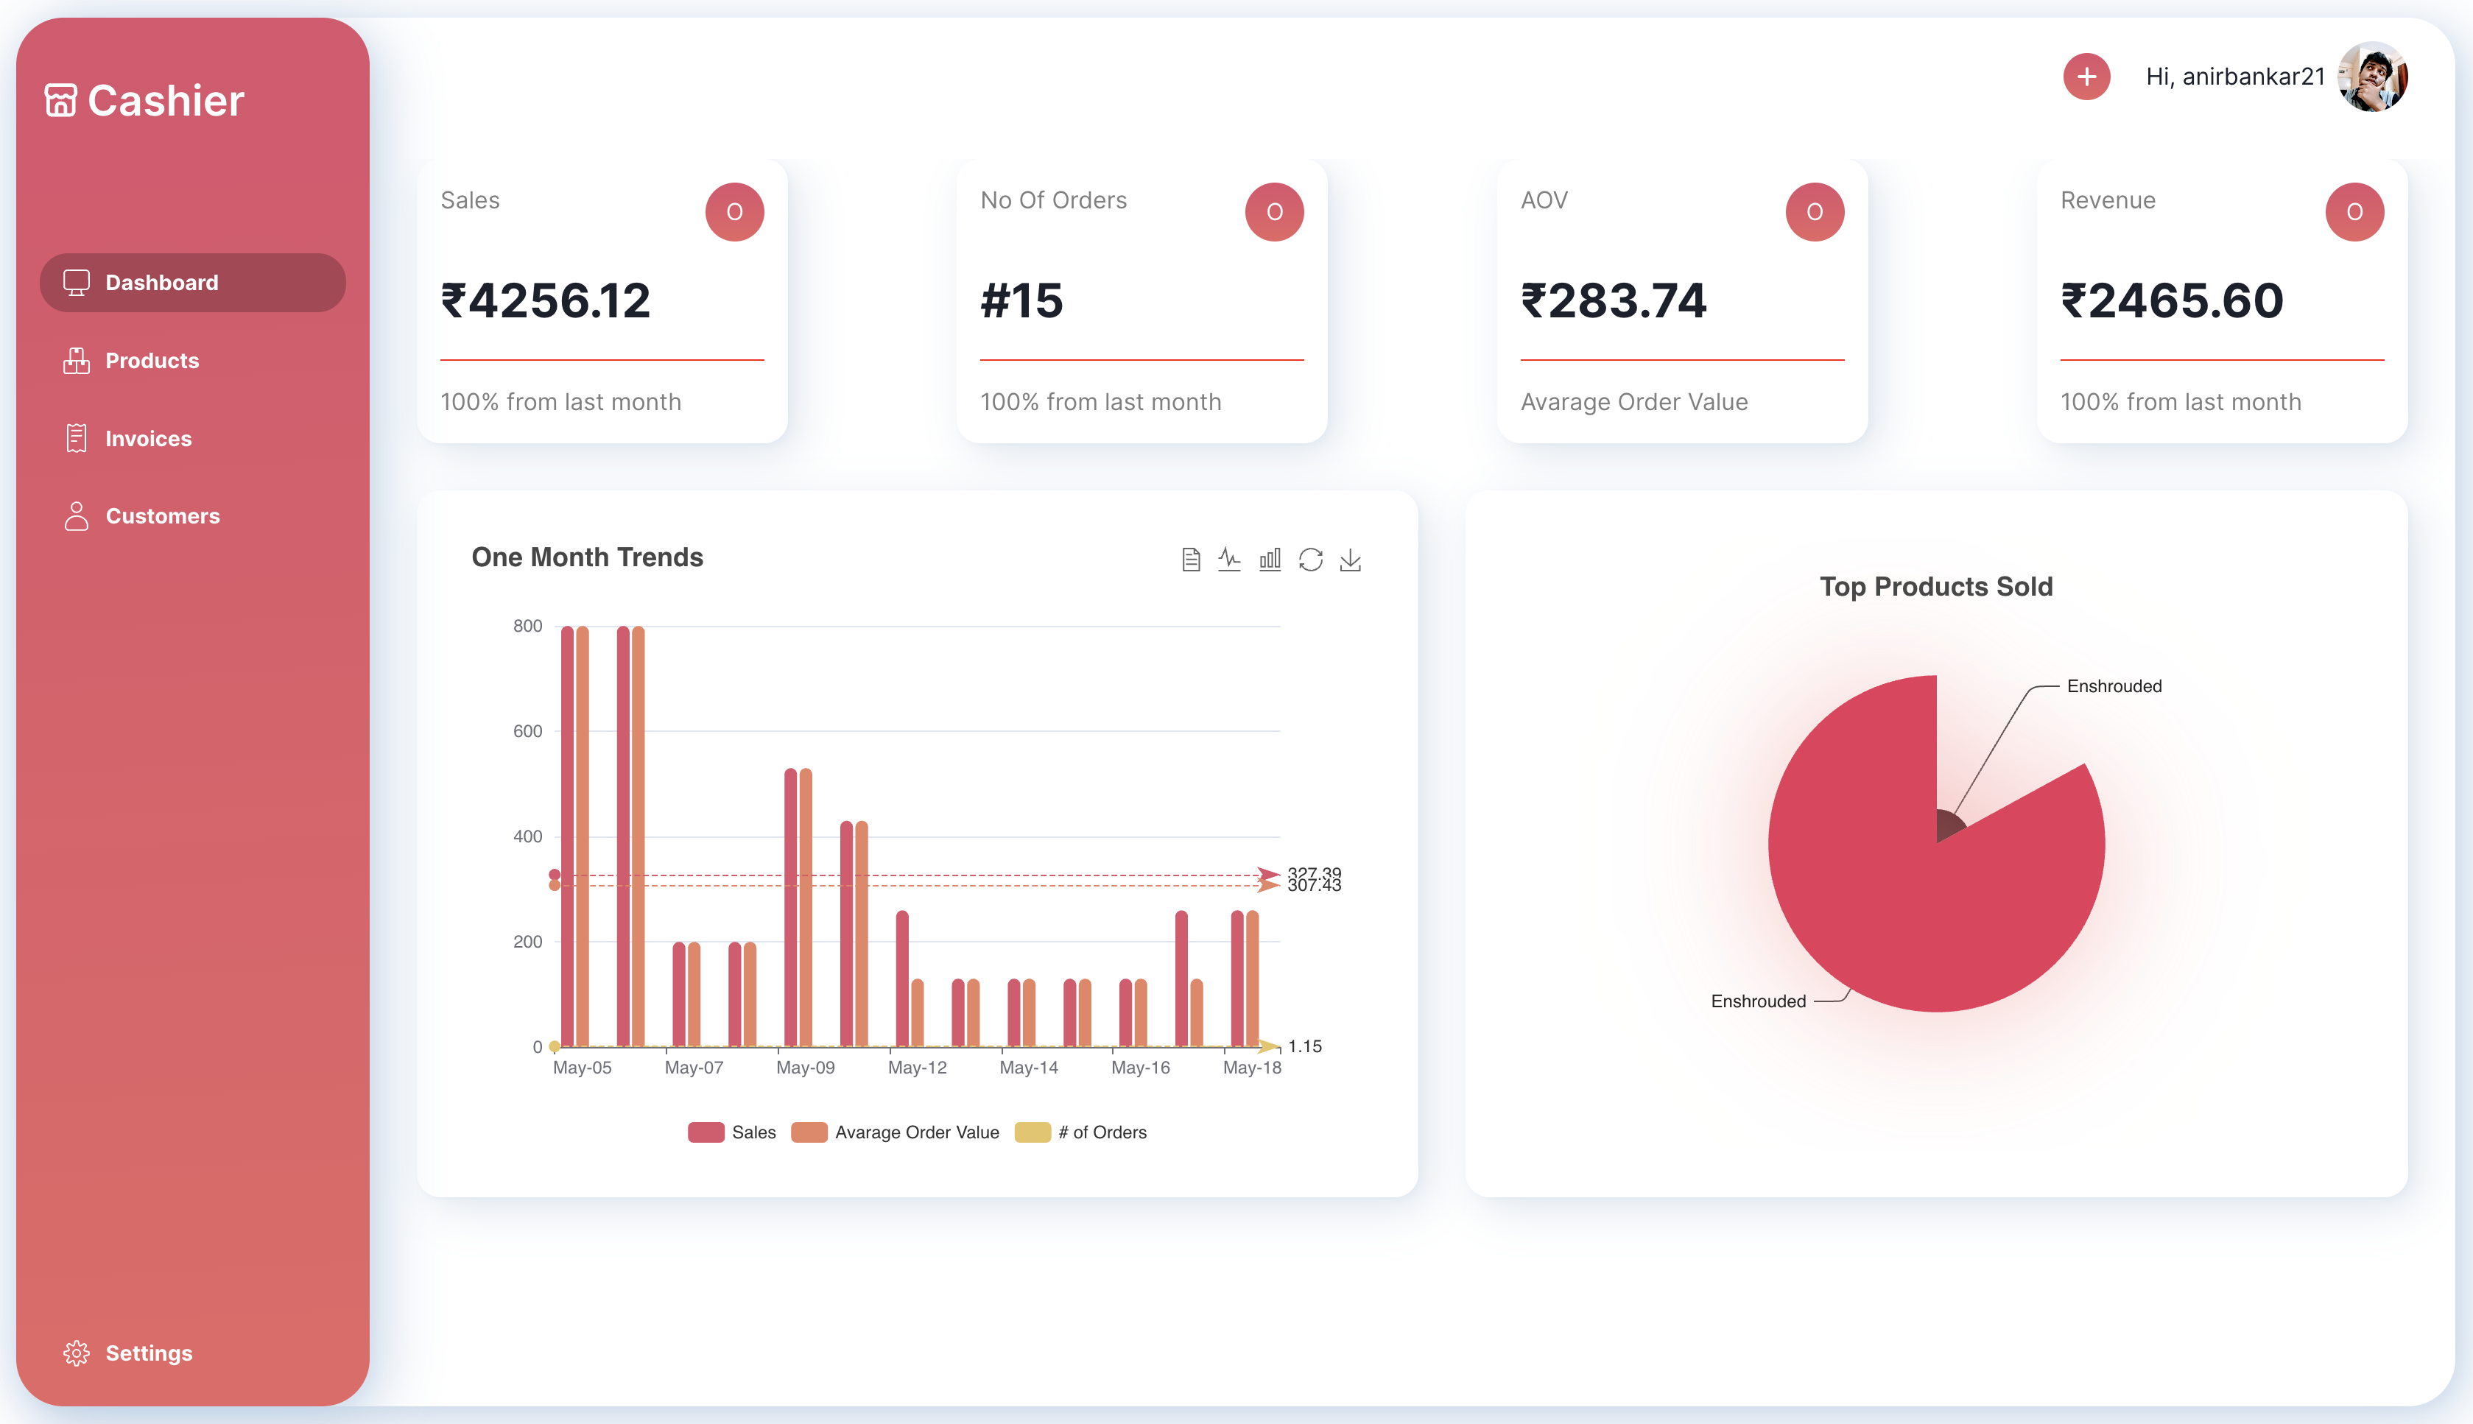Open the Invoices section
Screen dimensions: 2473x1424
click(x=148, y=439)
